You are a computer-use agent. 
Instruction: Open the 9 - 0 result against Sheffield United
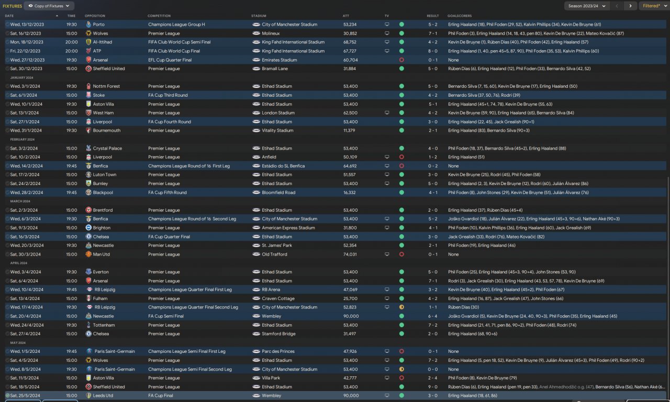tap(433, 387)
